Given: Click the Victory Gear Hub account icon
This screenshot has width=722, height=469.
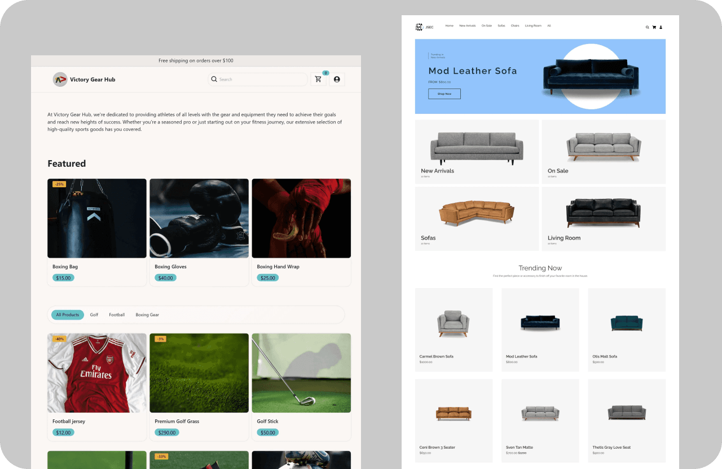Looking at the screenshot, I should click(x=337, y=79).
